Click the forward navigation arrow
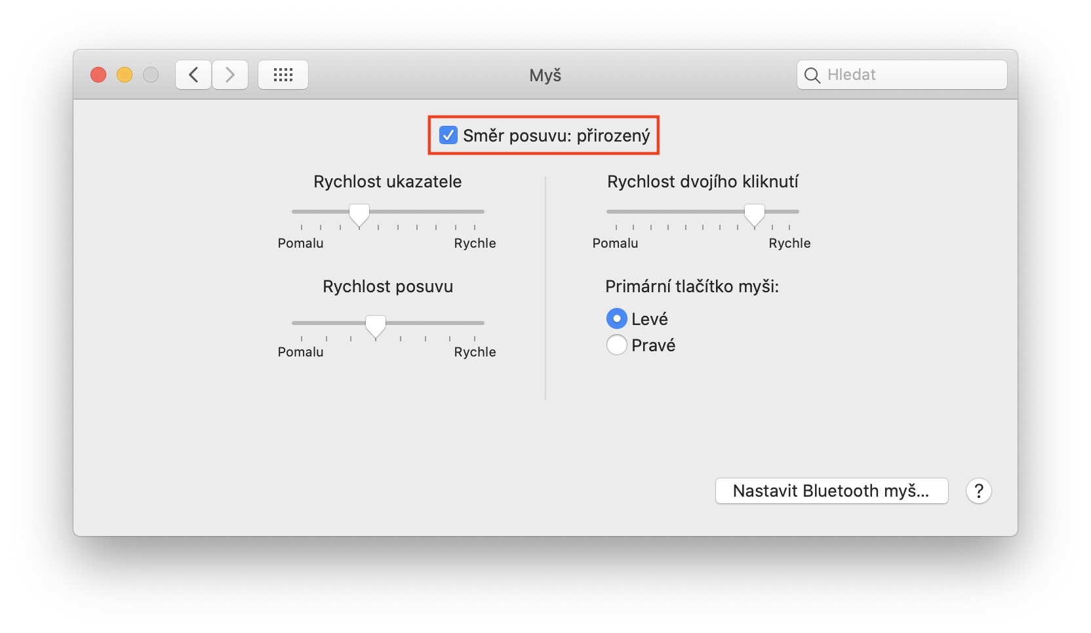 coord(230,75)
